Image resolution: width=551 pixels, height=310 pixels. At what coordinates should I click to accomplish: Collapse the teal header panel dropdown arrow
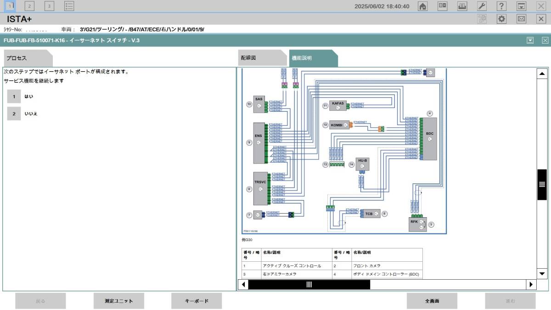[530, 40]
